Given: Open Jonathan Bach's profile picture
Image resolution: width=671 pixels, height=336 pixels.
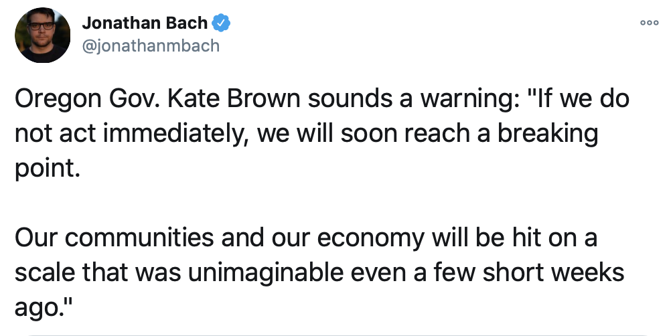Looking at the screenshot, I should pos(43,35).
